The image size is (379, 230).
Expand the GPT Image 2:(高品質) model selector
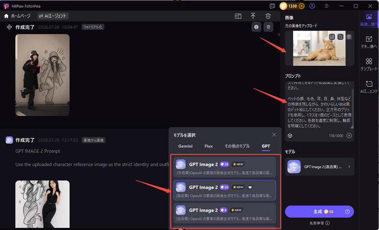(x=320, y=167)
